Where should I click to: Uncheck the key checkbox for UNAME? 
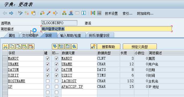(x=48, y=64)
